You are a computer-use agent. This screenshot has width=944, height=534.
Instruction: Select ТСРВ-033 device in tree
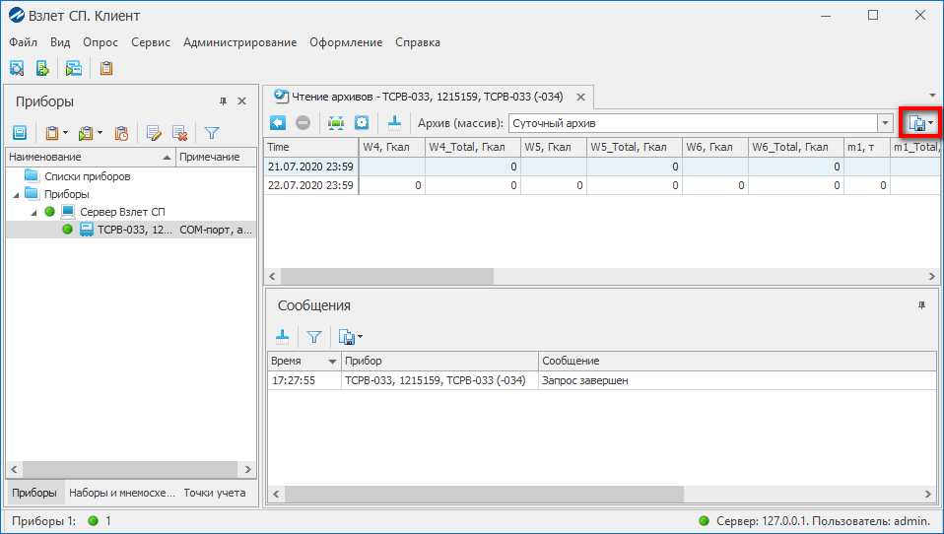[x=135, y=230]
